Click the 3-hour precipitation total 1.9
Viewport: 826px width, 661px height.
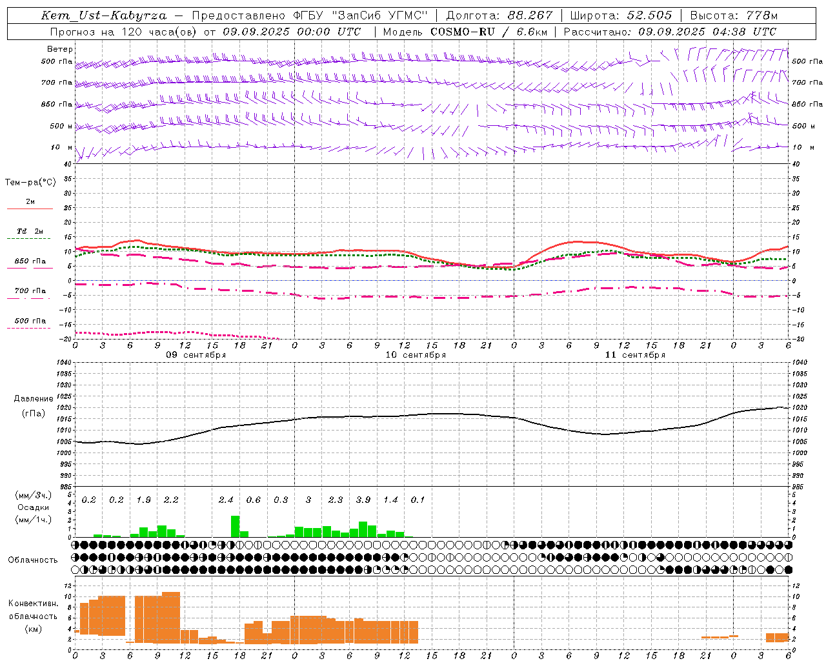coord(143,500)
